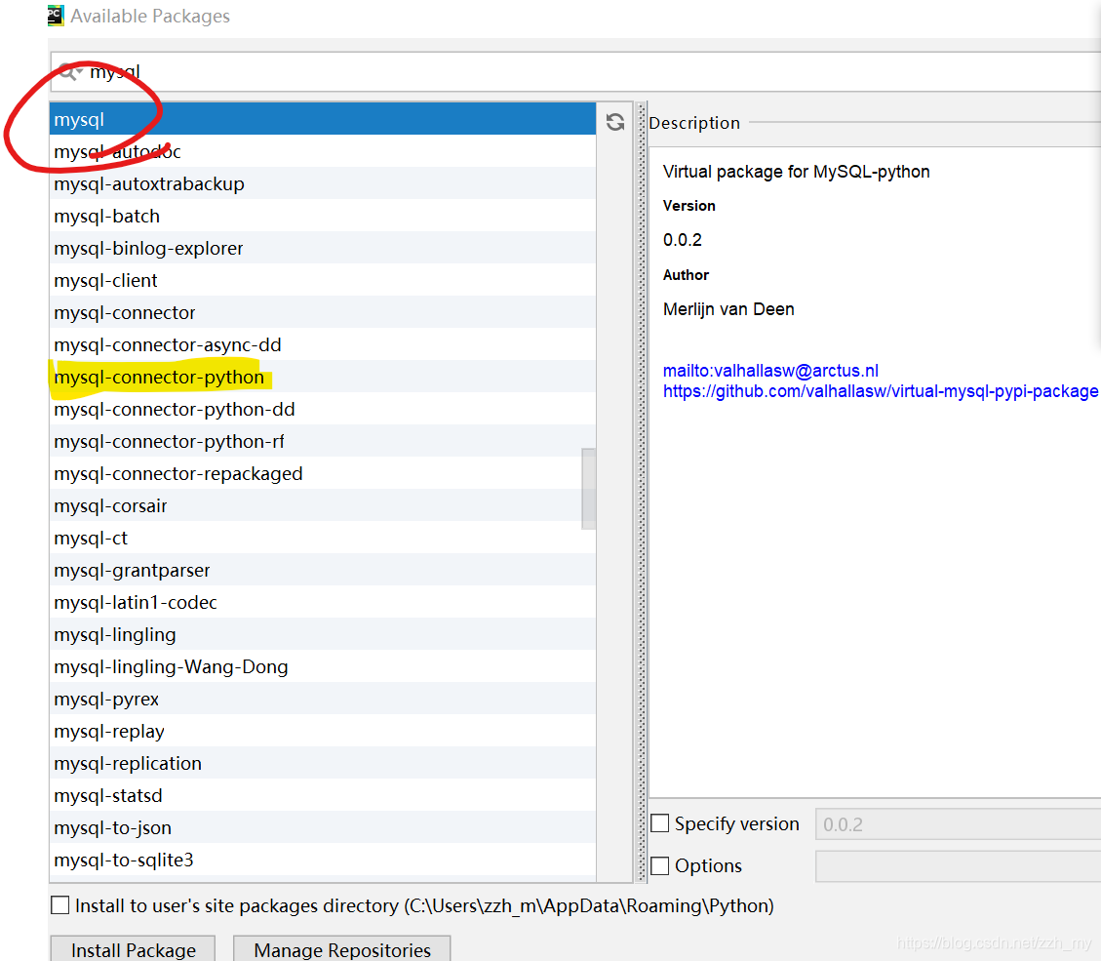Select mysql-corsair package

323,506
